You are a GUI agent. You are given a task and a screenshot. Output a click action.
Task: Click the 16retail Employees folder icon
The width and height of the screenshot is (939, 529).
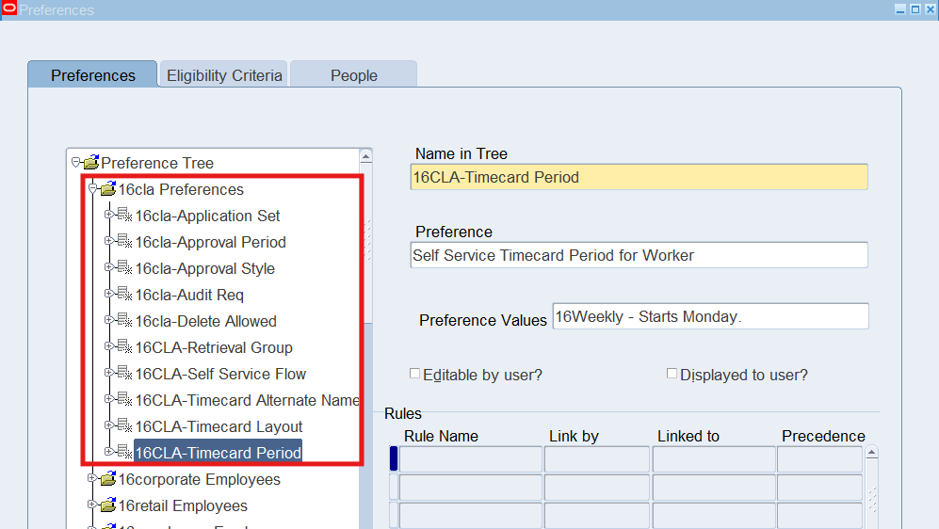click(107, 506)
